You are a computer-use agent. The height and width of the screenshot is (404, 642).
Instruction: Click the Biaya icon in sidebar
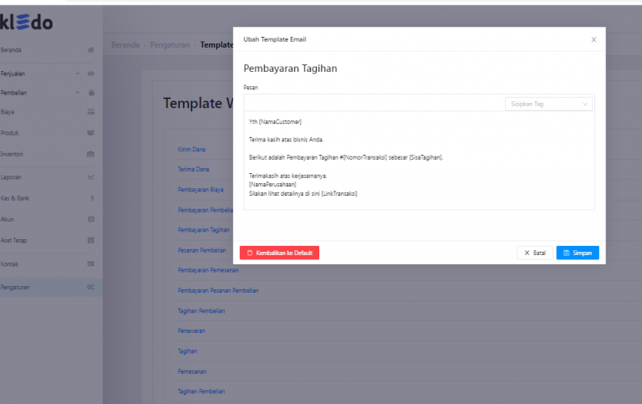click(90, 111)
